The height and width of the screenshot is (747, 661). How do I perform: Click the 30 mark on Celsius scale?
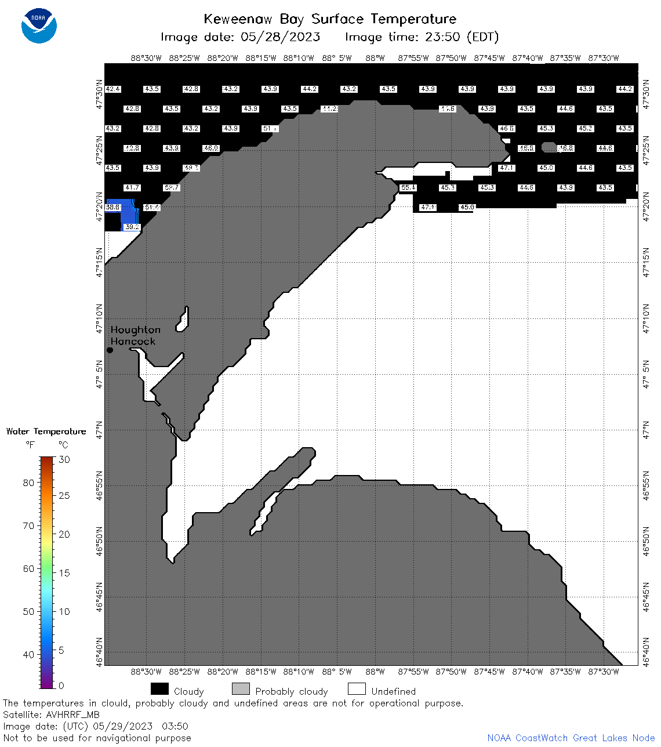(64, 459)
